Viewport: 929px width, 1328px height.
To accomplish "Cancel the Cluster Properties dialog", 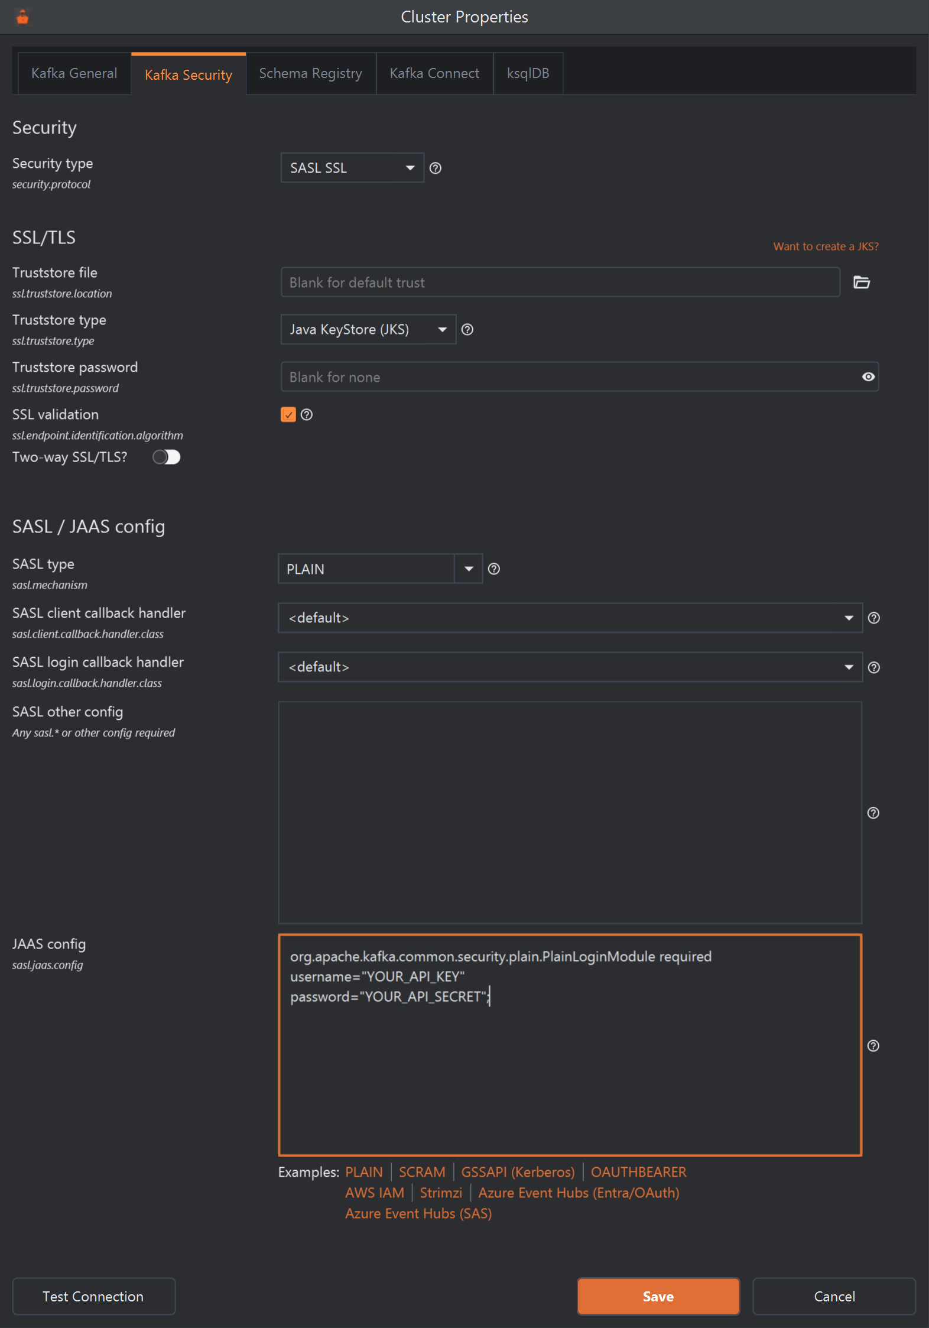I will [x=834, y=1297].
